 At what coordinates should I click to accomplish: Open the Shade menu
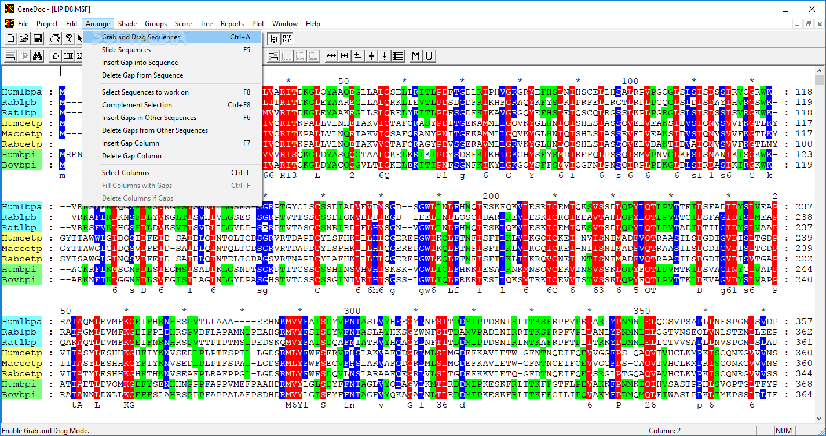pyautogui.click(x=127, y=24)
